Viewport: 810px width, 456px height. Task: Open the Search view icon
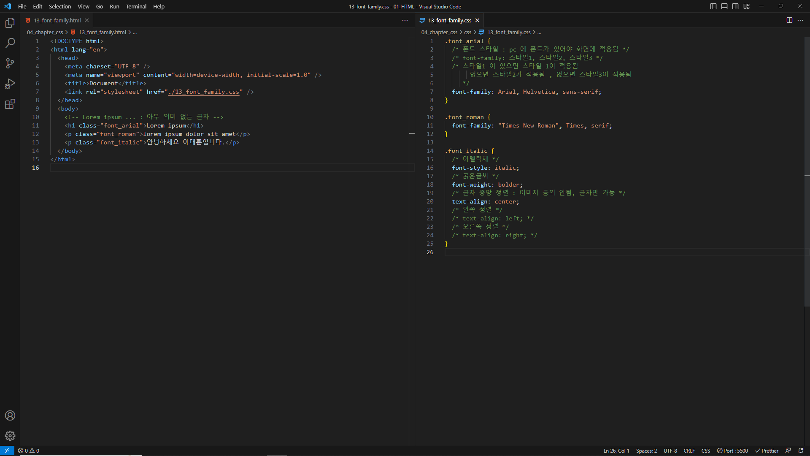10,43
